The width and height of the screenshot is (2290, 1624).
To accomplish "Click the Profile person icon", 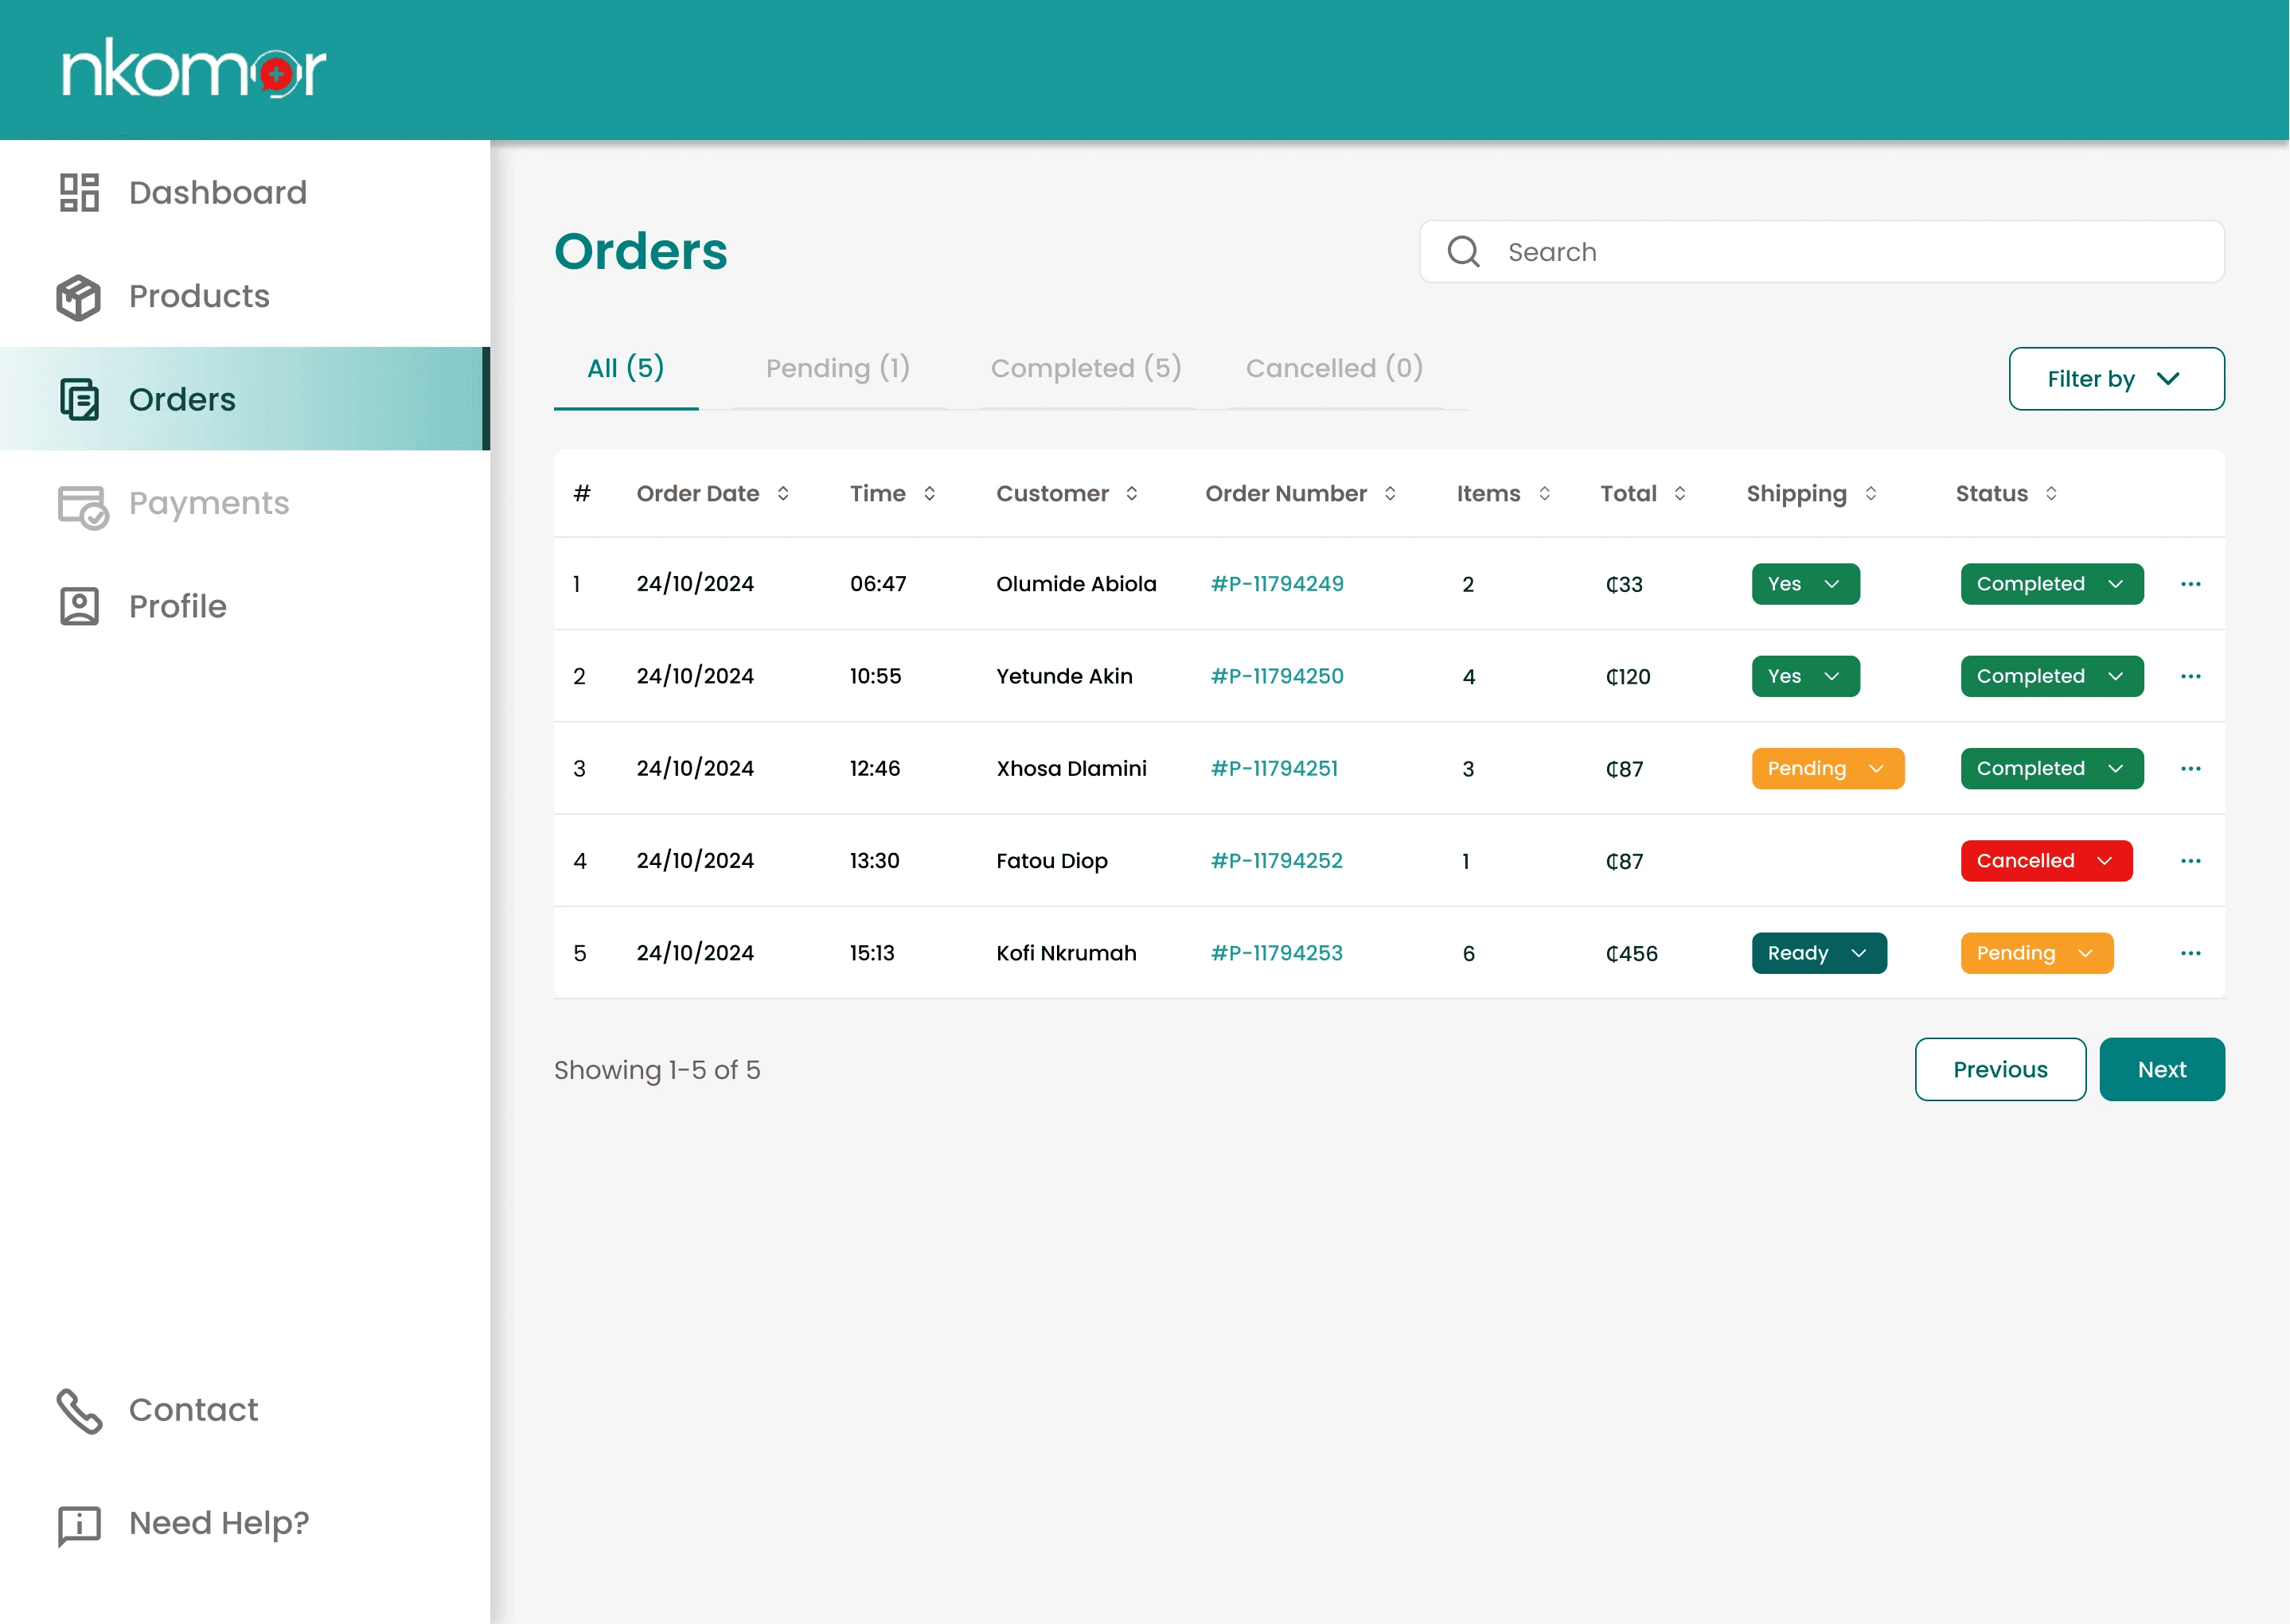I will 79,606.
